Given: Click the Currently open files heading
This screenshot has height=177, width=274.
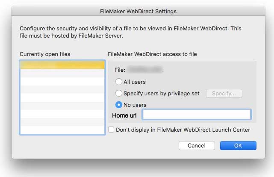Looking at the screenshot, I should click(x=45, y=54).
